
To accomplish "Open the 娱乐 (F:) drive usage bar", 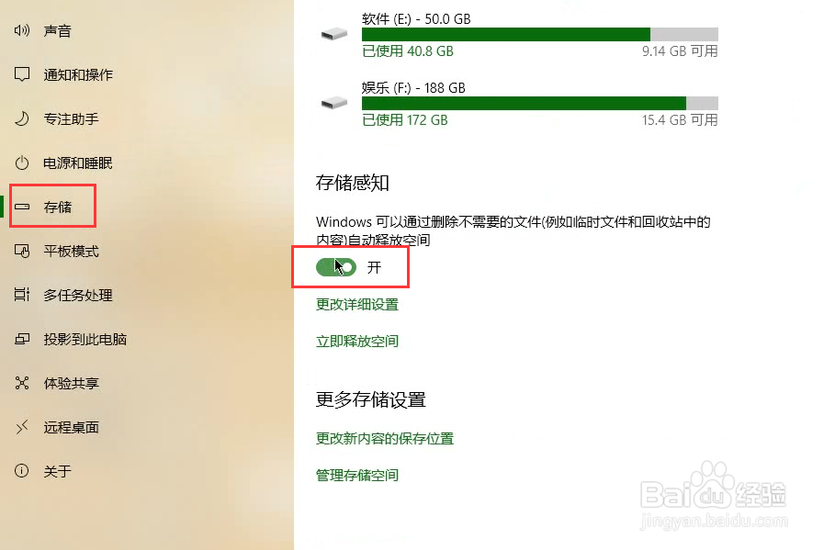I will [540, 103].
